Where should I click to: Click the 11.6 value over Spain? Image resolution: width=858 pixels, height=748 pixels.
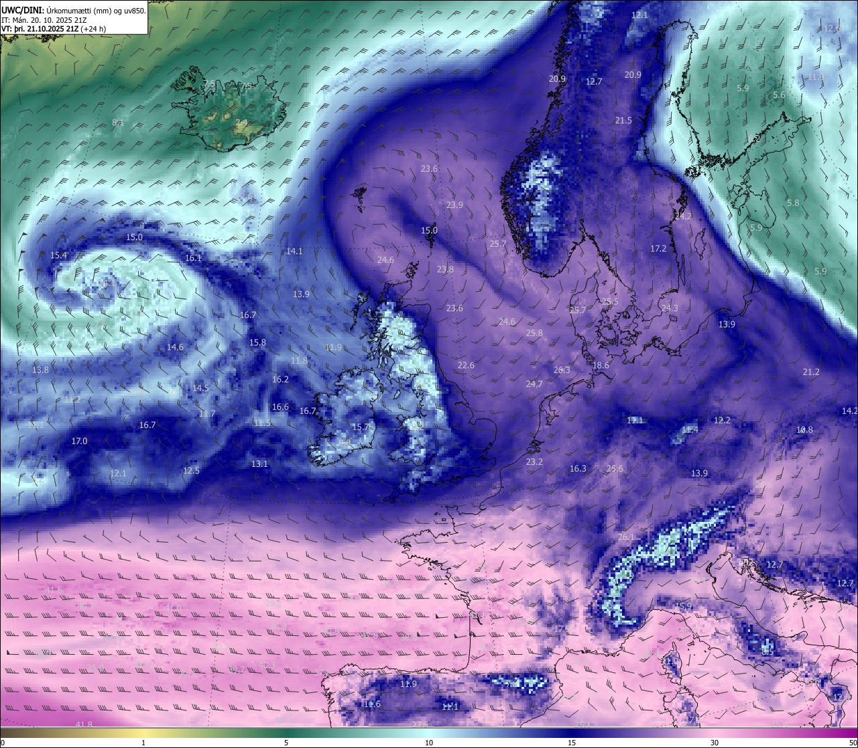click(x=372, y=704)
